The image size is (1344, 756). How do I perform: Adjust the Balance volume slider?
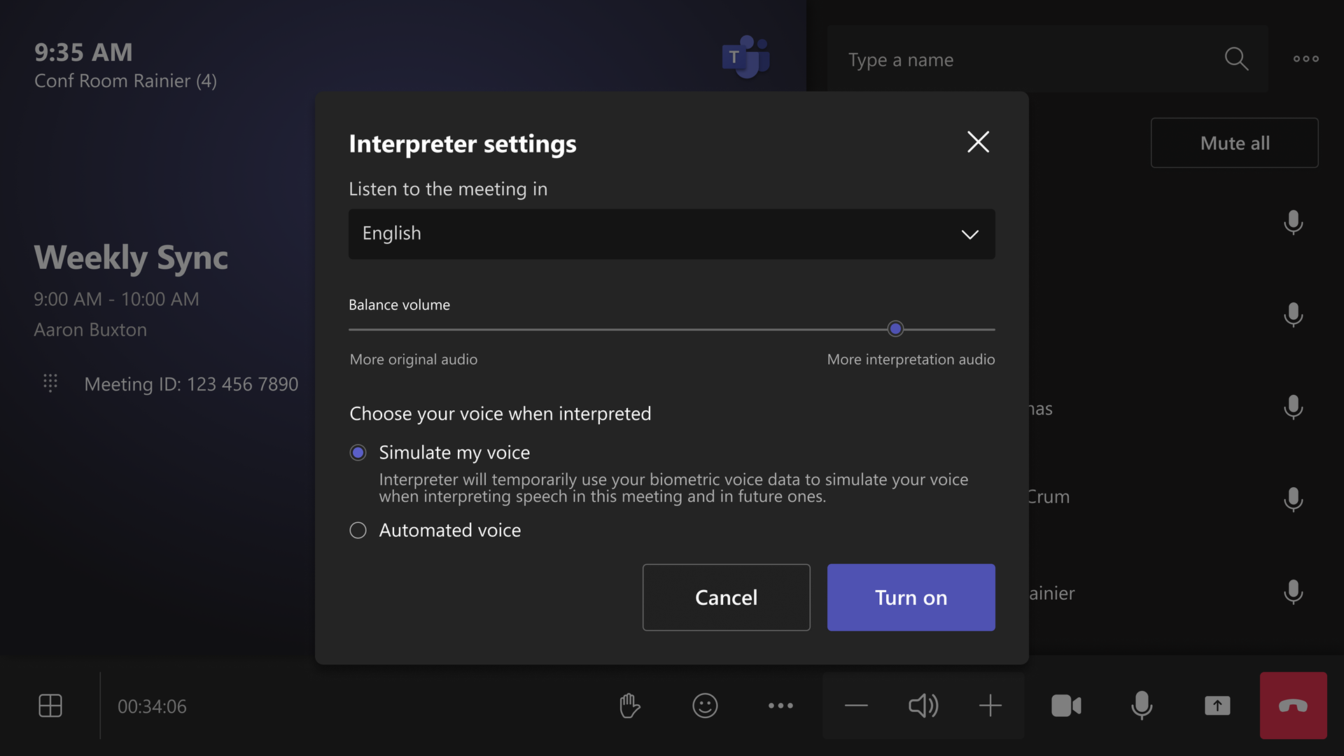895,328
